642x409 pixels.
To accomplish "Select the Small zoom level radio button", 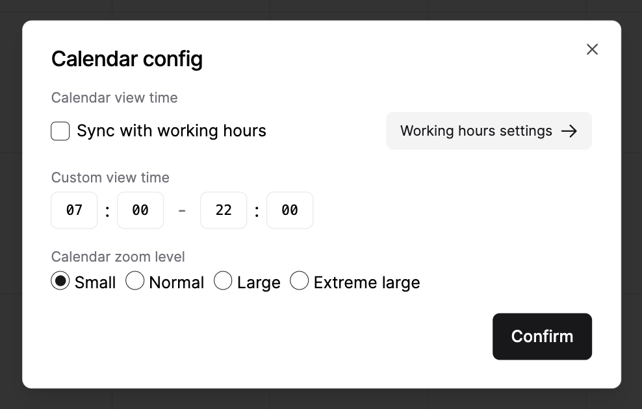I will tap(60, 280).
